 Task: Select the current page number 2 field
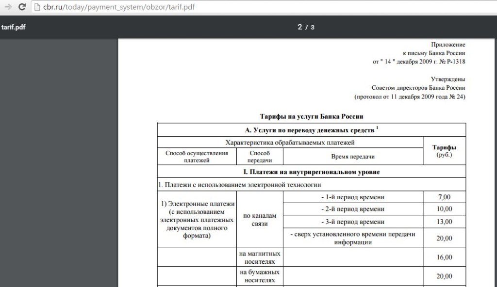click(299, 27)
